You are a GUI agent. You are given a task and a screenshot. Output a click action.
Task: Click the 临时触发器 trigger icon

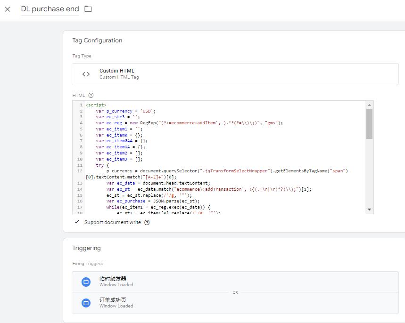(x=85, y=282)
